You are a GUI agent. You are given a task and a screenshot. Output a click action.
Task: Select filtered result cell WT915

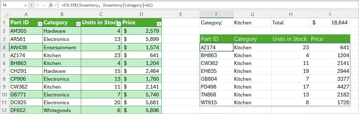click(x=216, y=102)
